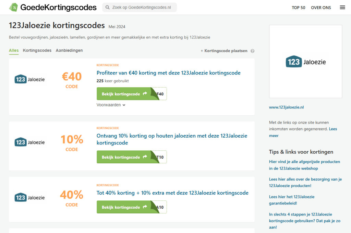The height and width of the screenshot is (233, 351).
Task: Open the OVER ONS menu item
Action: (x=321, y=8)
